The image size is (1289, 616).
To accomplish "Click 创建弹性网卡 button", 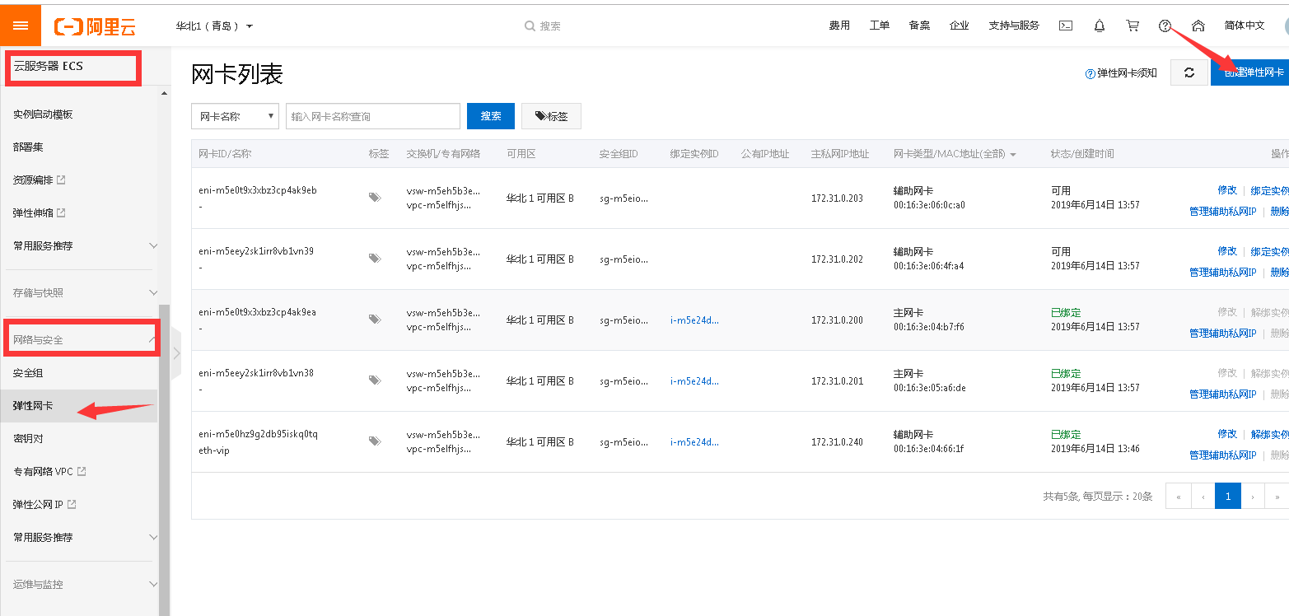I will [x=1250, y=72].
